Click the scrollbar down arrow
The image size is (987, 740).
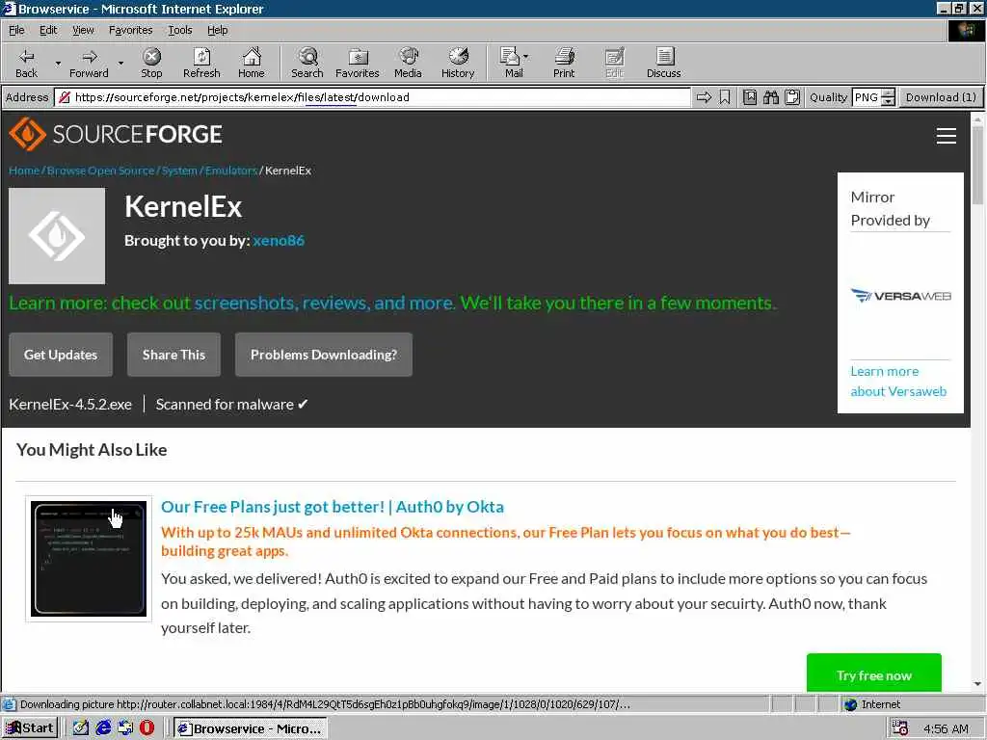(x=977, y=683)
